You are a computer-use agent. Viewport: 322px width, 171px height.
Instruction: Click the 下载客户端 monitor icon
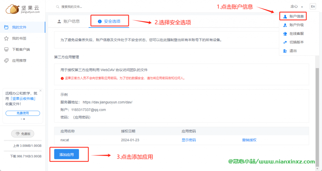[6, 49]
